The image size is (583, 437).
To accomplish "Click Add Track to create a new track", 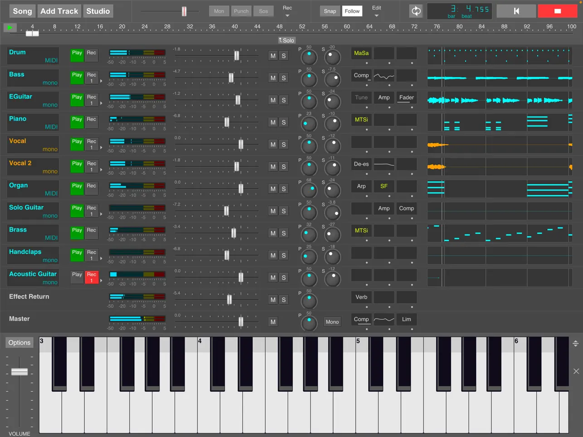I will tap(59, 11).
